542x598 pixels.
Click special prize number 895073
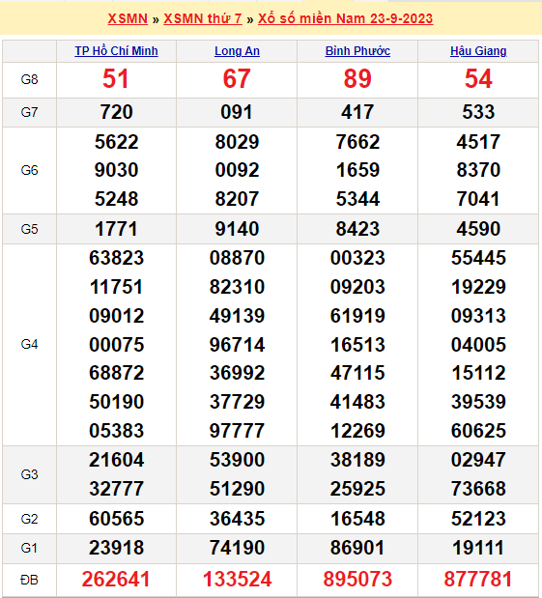pyautogui.click(x=357, y=580)
